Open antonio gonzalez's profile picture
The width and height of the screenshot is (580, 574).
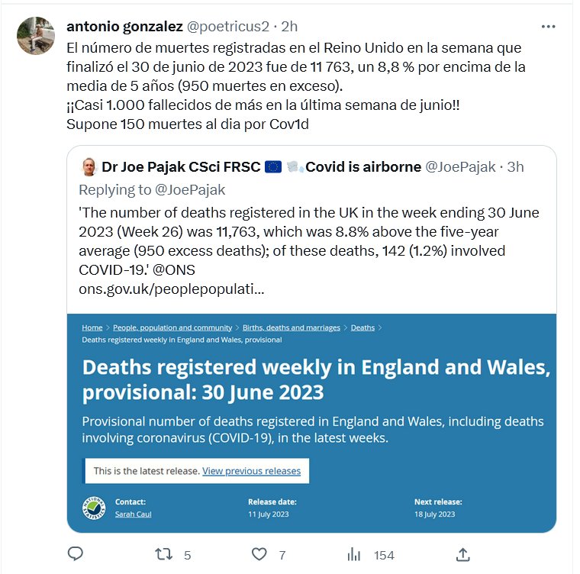pyautogui.click(x=35, y=35)
